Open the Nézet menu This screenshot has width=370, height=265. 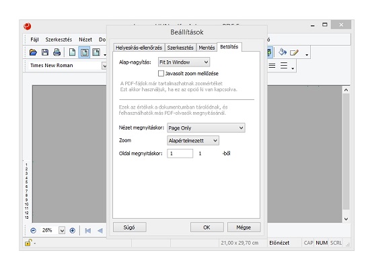point(85,40)
